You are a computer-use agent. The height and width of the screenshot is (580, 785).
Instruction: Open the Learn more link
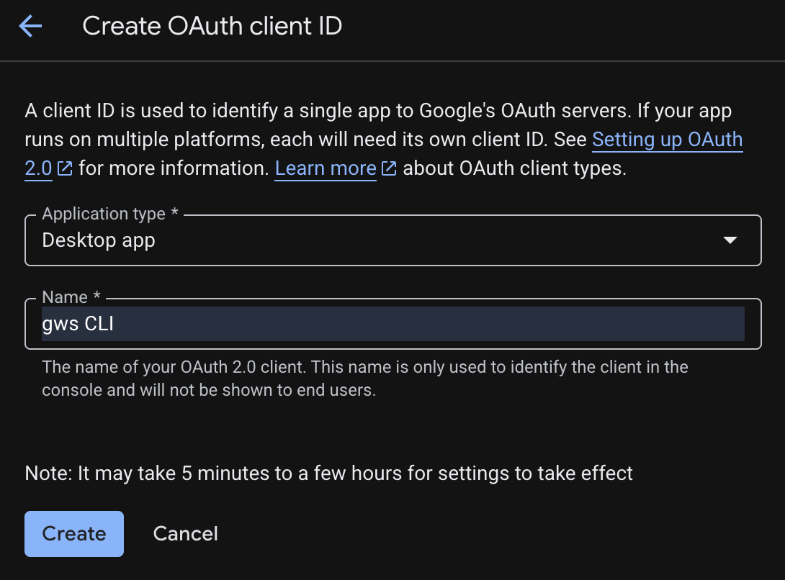(x=326, y=168)
